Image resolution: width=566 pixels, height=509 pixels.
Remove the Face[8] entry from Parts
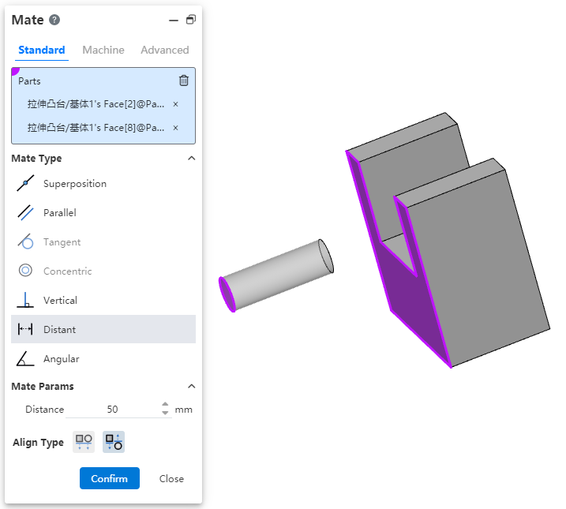click(175, 128)
